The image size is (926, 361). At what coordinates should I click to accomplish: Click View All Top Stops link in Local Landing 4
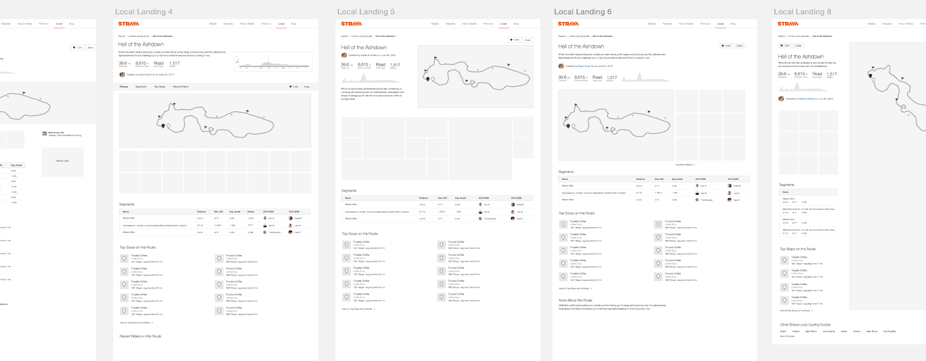(136, 321)
